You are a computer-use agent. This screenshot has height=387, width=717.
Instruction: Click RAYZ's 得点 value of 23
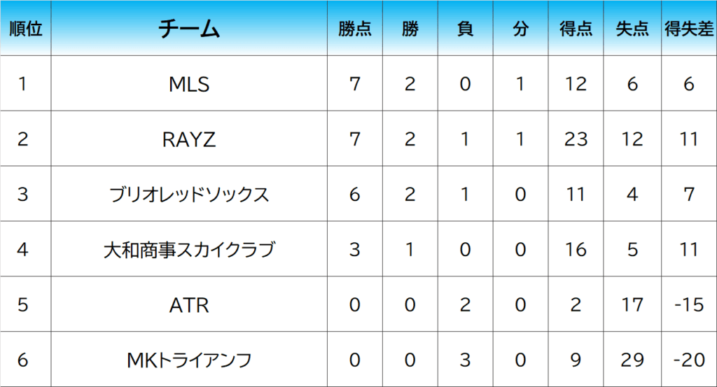tap(576, 139)
